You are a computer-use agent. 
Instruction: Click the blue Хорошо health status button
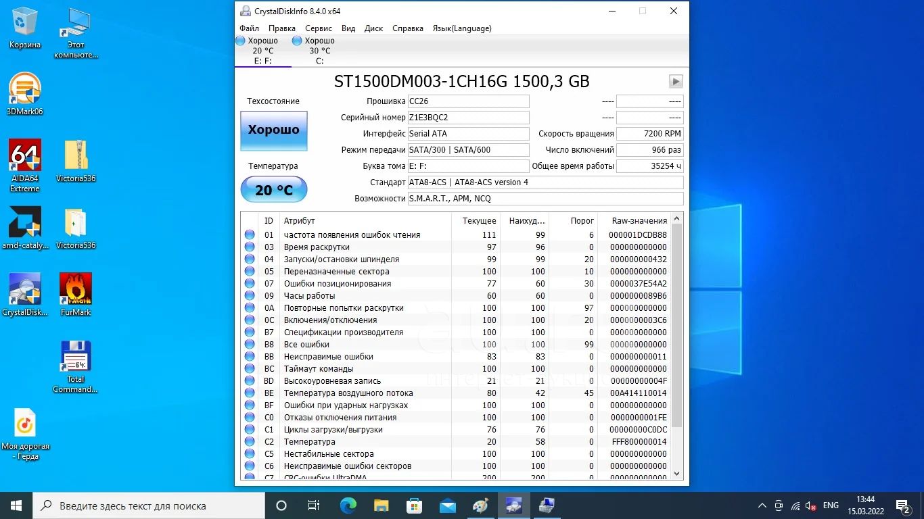tap(273, 130)
